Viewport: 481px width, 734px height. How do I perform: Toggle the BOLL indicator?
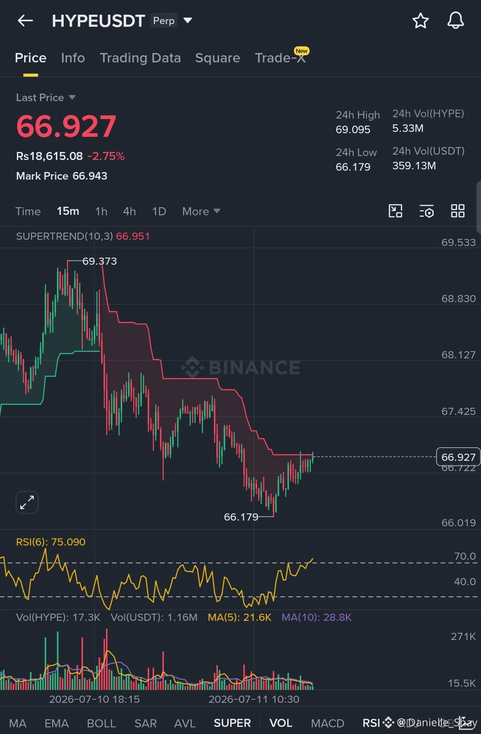pyautogui.click(x=101, y=723)
